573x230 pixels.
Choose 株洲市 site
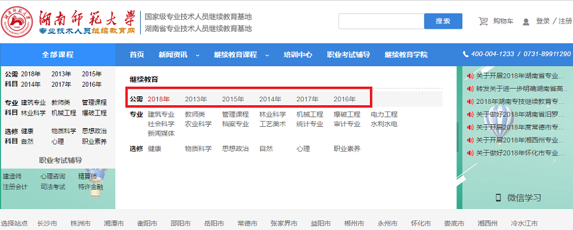[80, 224]
